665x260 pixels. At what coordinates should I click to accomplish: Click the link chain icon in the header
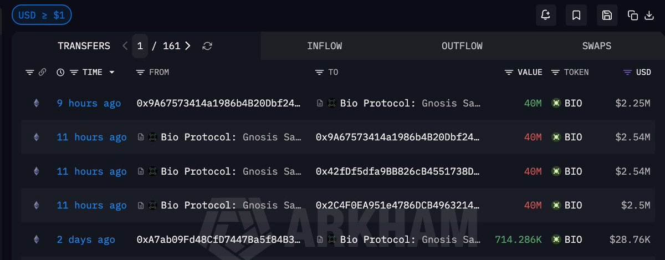pos(42,72)
